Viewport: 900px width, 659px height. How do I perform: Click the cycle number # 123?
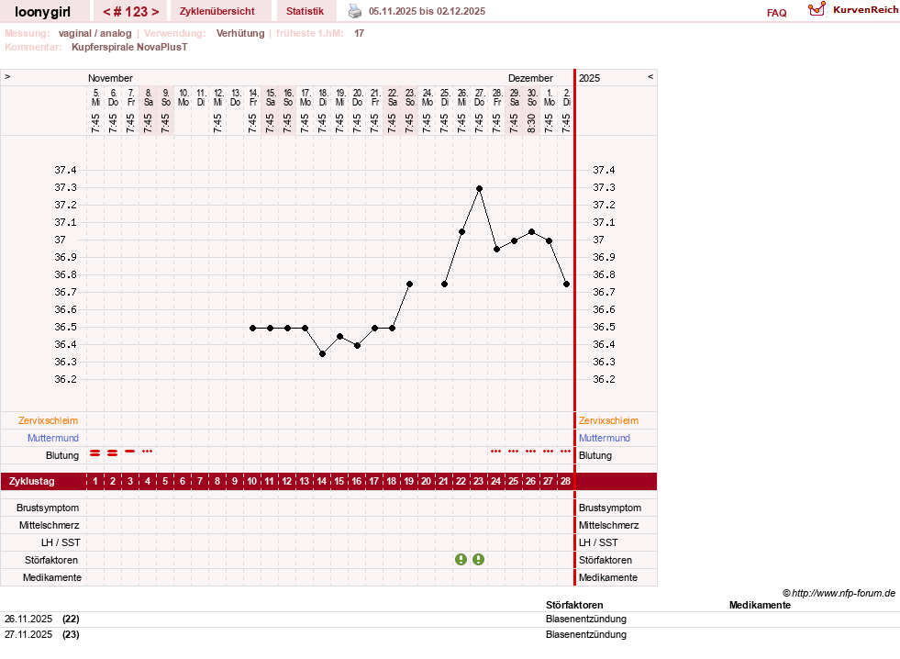tap(131, 12)
